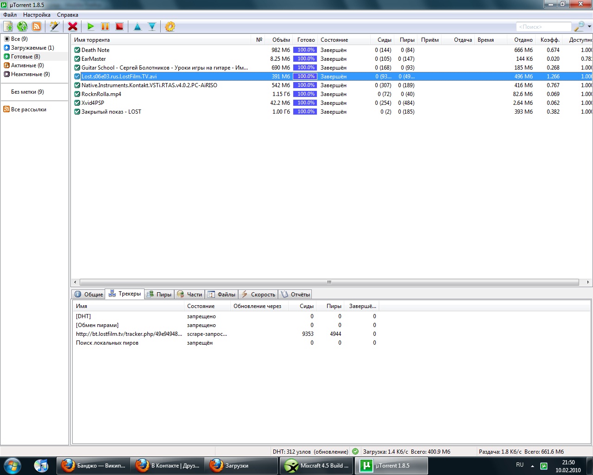Open the Настройка menu
Screen dimensions: 593x475
[x=37, y=15]
